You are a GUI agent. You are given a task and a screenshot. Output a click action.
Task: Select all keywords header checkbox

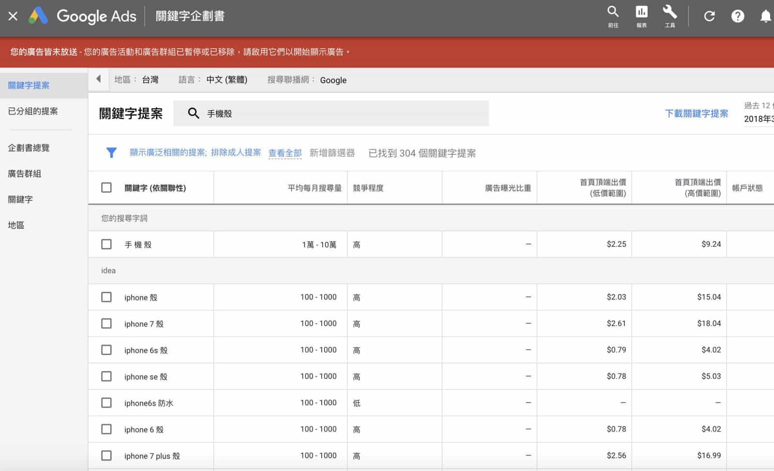click(x=106, y=187)
